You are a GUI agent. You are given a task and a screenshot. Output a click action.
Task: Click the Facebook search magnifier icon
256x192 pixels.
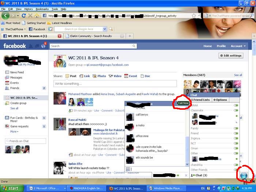(134, 46)
